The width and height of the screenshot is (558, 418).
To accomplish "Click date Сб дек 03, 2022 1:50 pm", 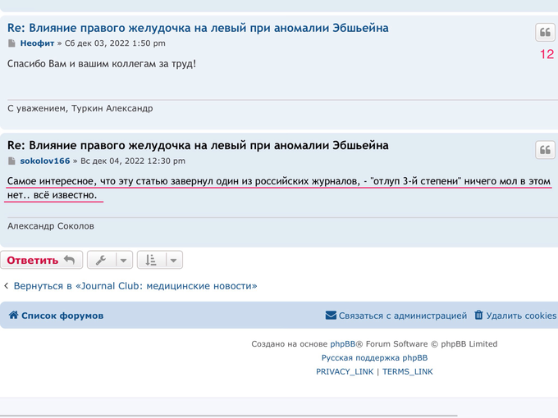I will click(x=115, y=43).
